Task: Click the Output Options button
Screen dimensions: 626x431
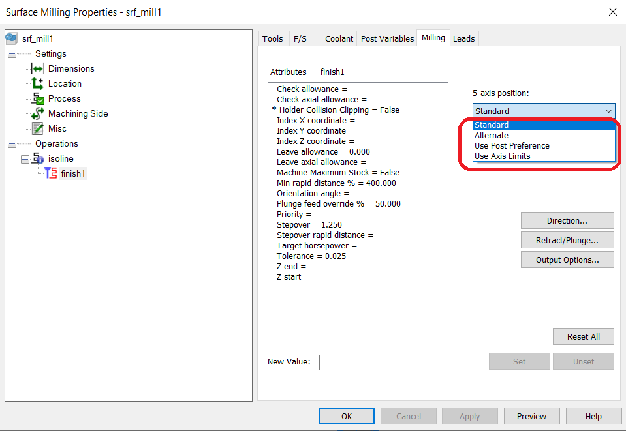Action: (x=567, y=260)
